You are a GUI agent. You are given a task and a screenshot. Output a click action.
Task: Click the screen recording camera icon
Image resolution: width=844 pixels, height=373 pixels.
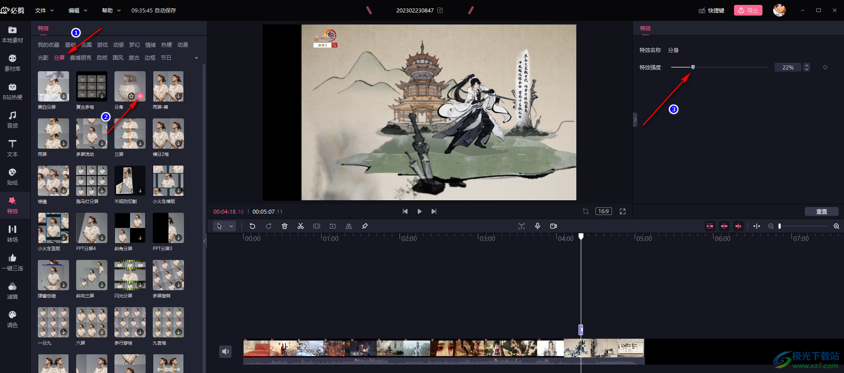point(554,226)
